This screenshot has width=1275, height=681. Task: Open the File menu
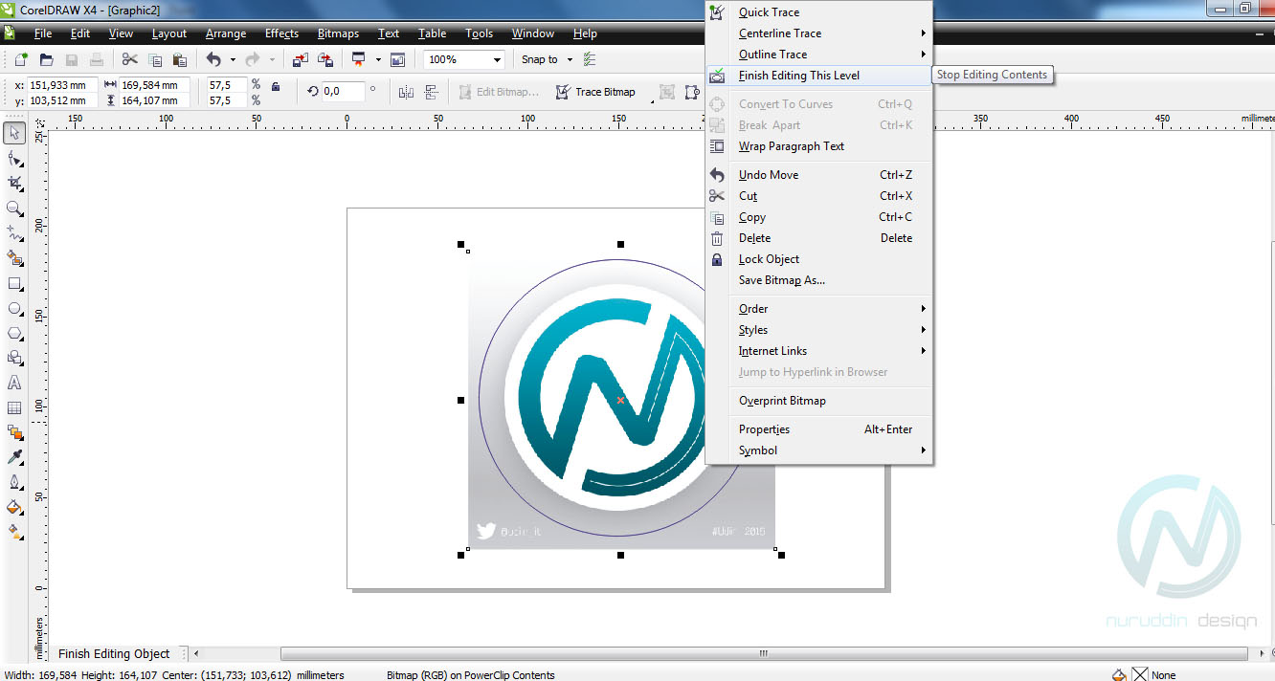[x=43, y=33]
